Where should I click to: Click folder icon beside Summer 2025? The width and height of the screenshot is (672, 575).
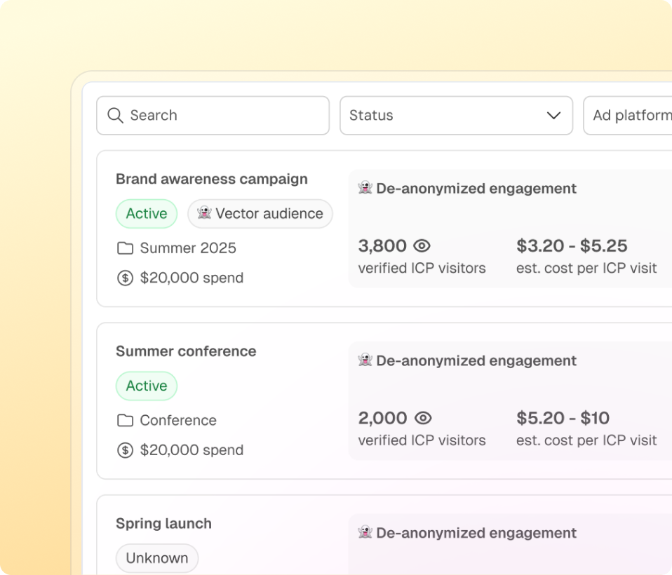125,248
